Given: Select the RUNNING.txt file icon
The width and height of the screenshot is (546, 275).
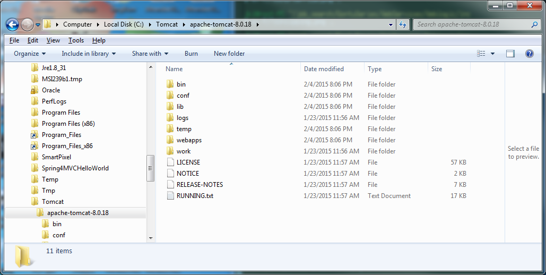Looking at the screenshot, I should (170, 196).
